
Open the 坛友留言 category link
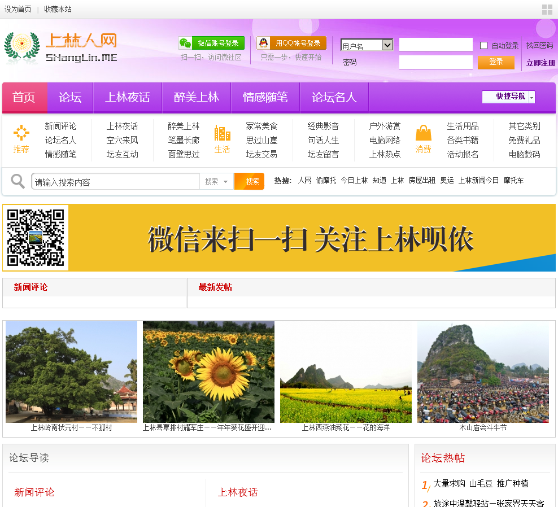tap(323, 154)
